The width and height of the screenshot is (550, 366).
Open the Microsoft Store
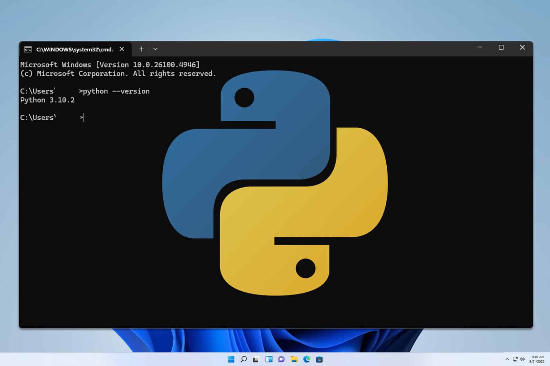(x=319, y=359)
